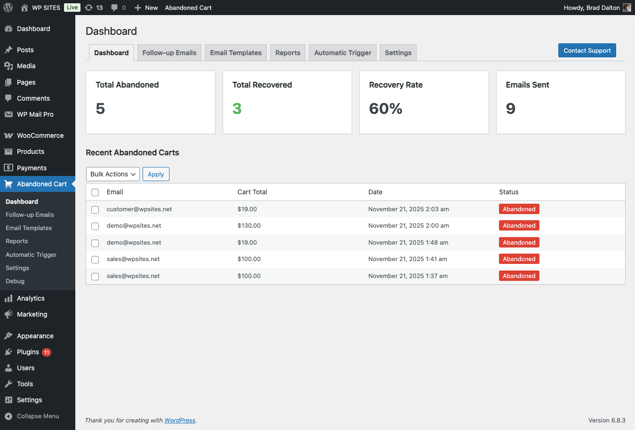Open the Bulk Actions dropdown
Image resolution: width=635 pixels, height=430 pixels.
point(113,174)
